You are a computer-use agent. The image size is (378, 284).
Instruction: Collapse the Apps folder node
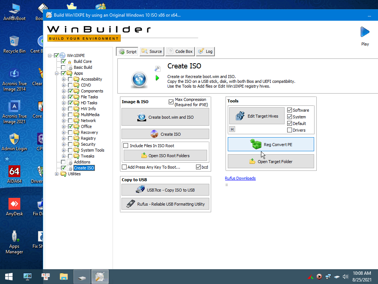tap(56, 73)
